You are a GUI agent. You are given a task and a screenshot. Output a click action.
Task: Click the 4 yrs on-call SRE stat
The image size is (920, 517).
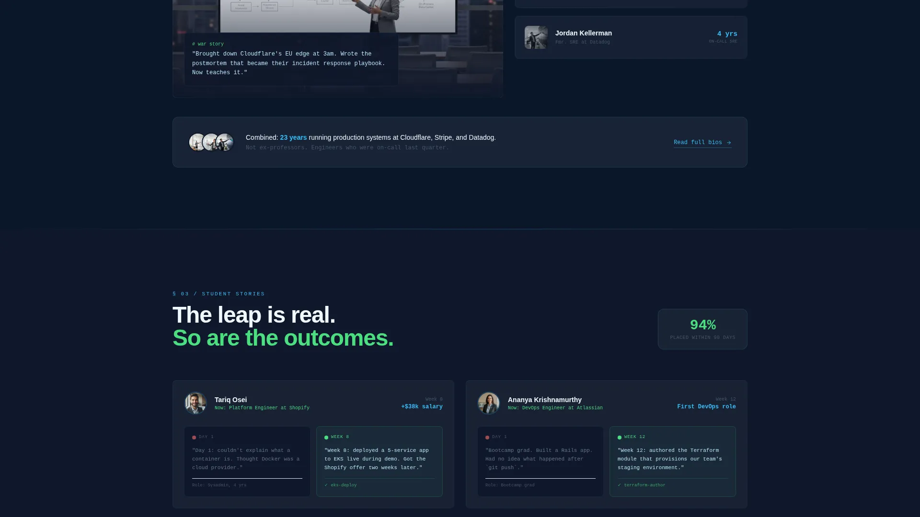pos(723,37)
